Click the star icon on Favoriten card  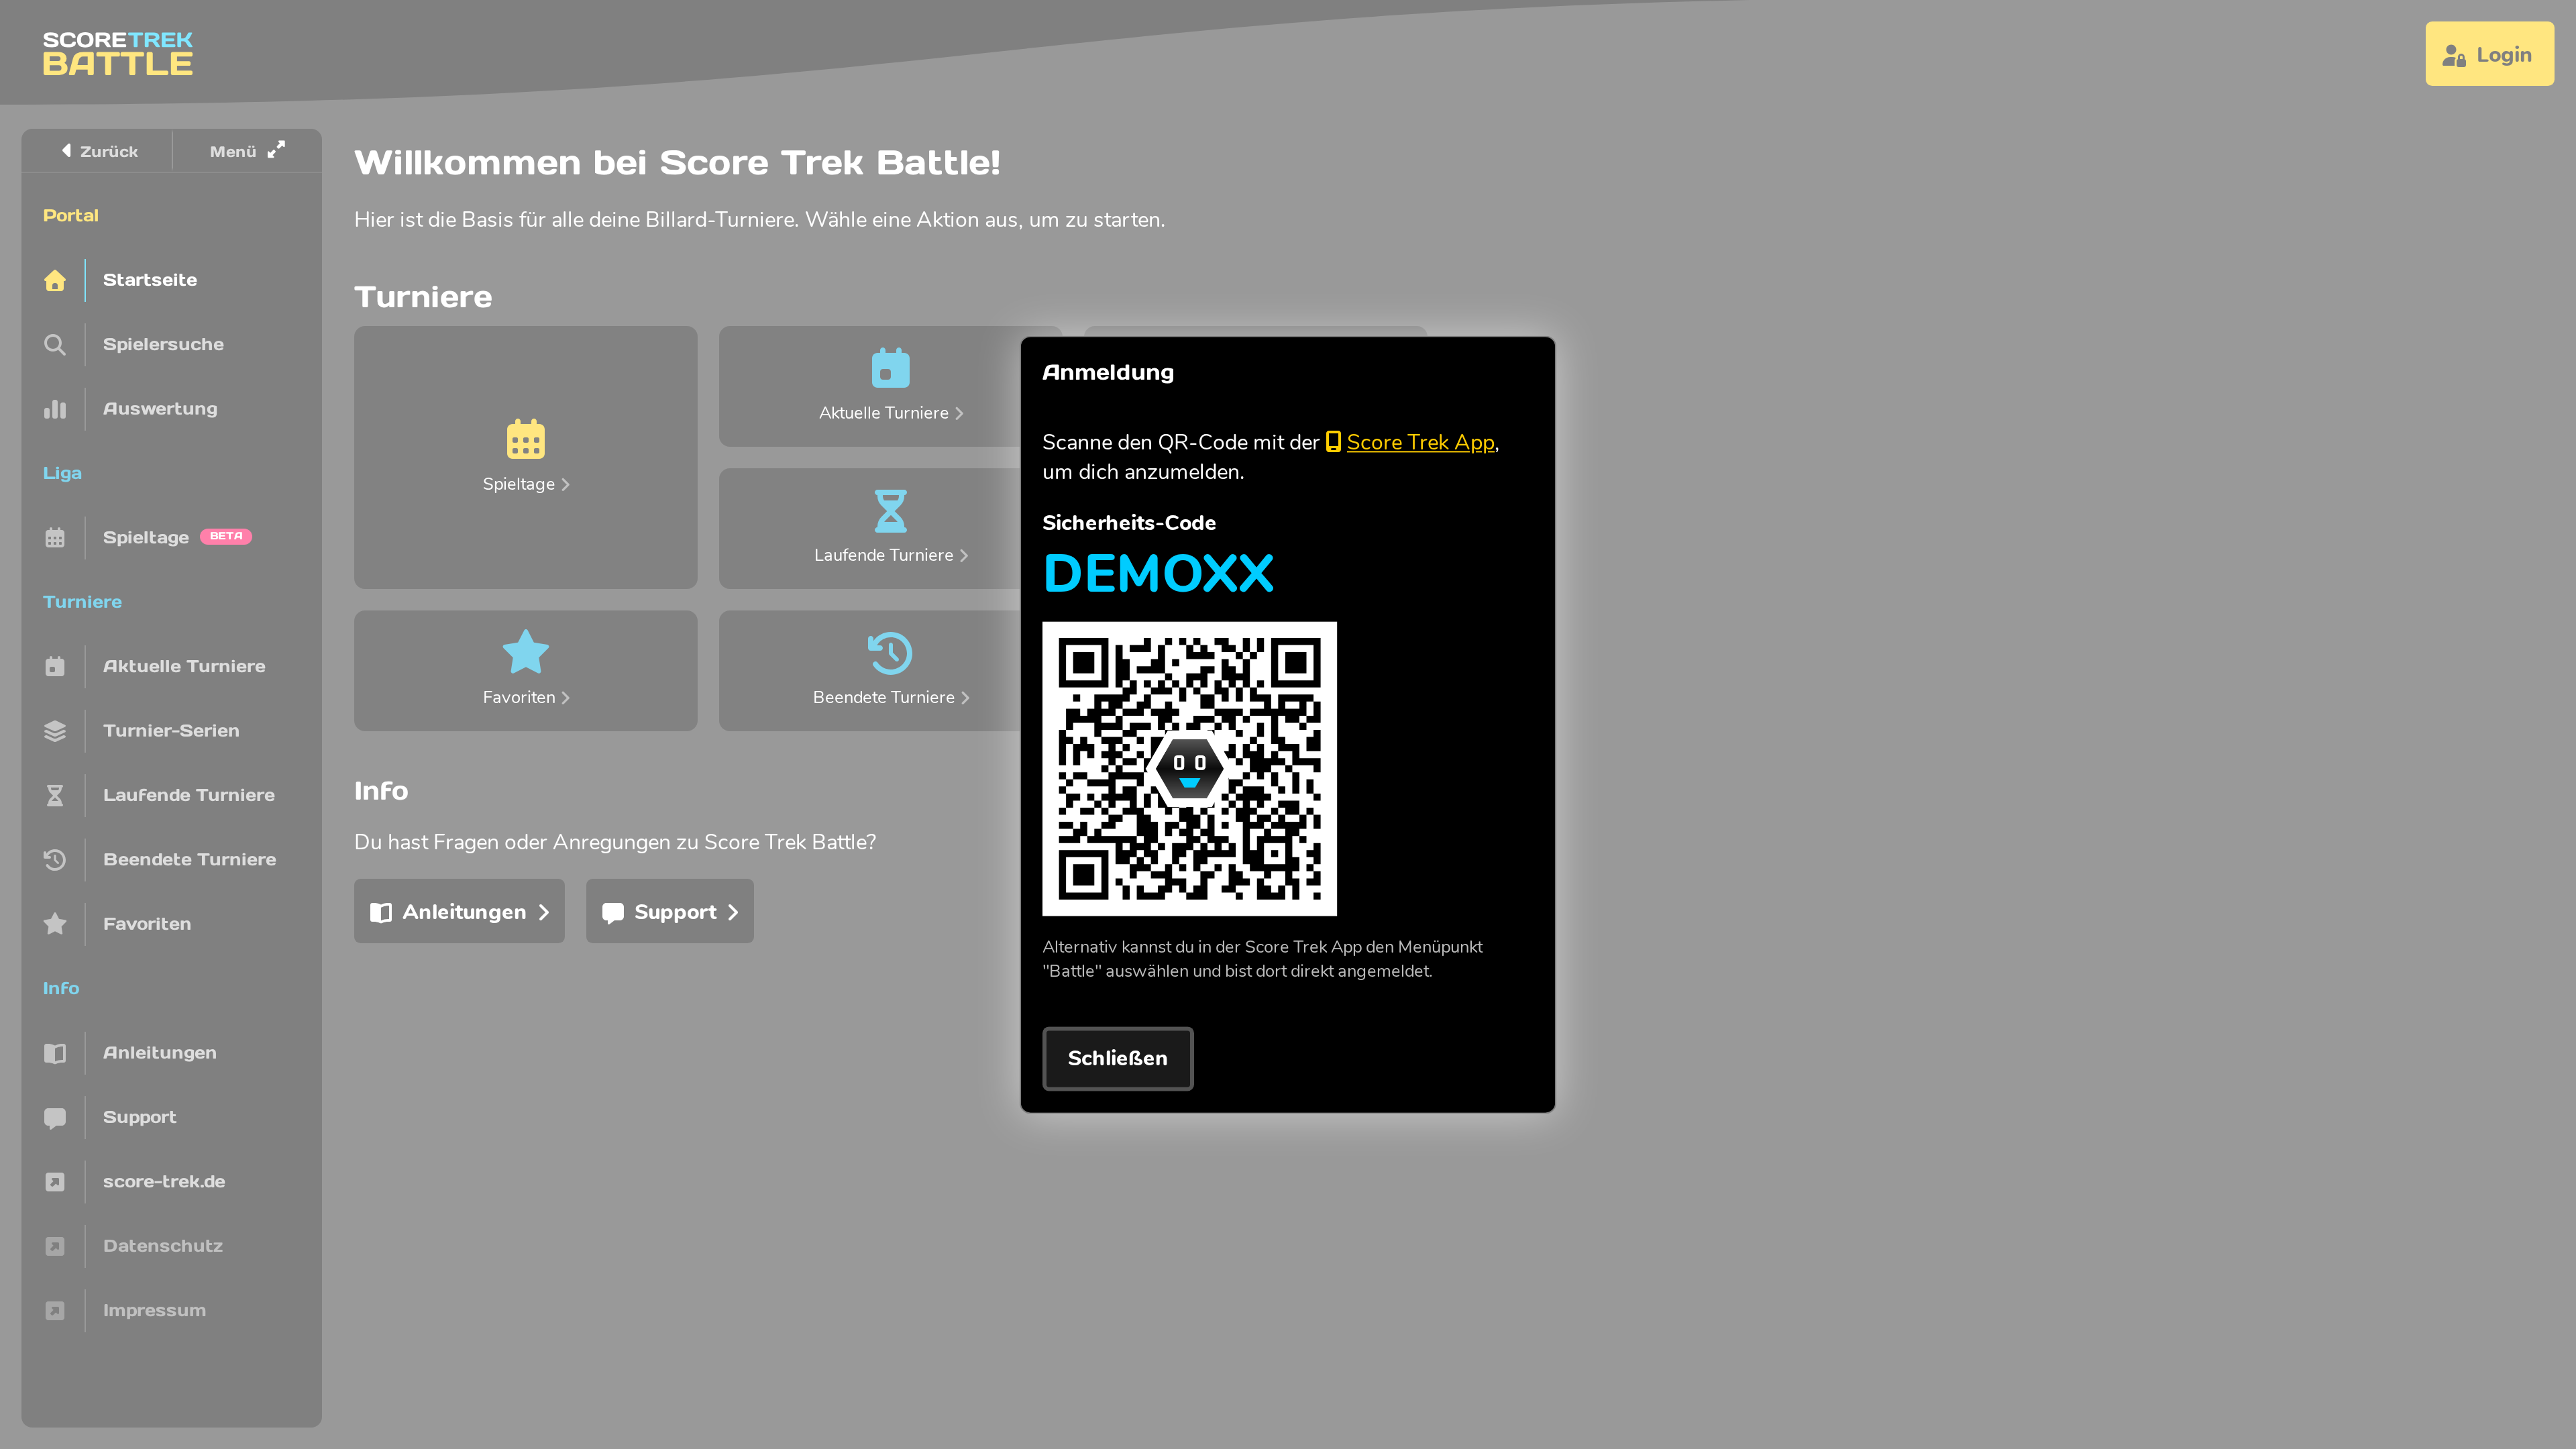(526, 652)
